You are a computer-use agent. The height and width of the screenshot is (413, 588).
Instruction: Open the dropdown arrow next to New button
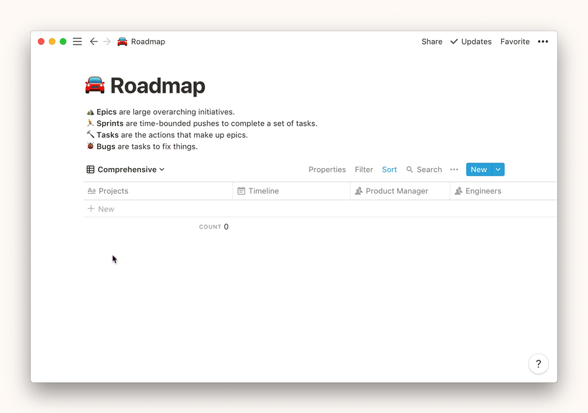(498, 170)
